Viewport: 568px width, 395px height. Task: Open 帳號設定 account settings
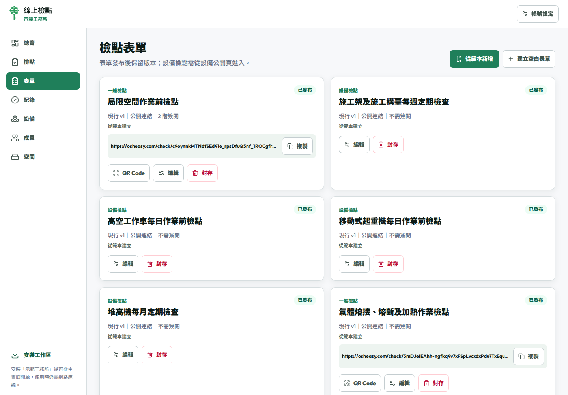537,14
